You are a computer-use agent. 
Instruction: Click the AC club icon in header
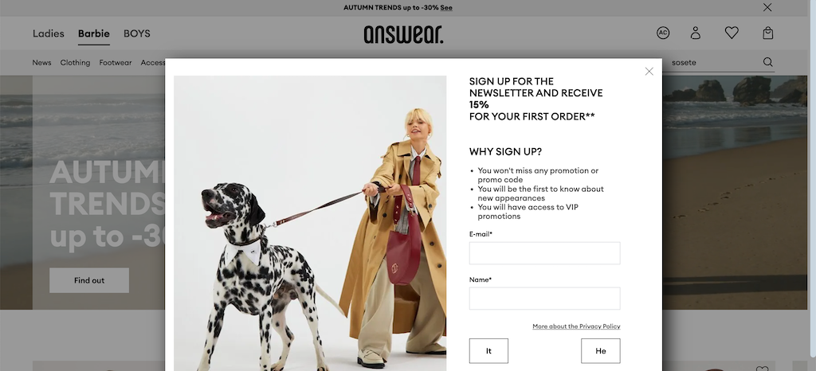(662, 33)
